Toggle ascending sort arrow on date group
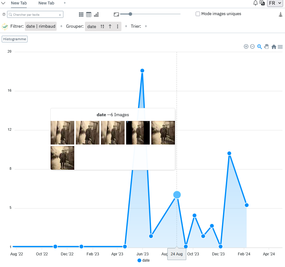285x267 pixels. pyautogui.click(x=110, y=26)
